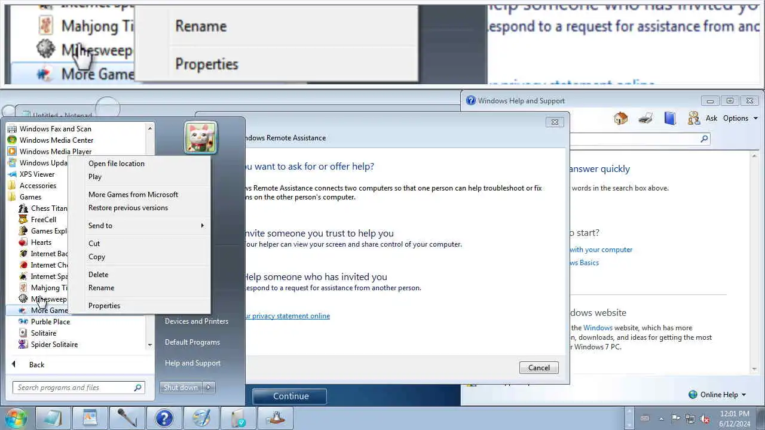
Task: Switch to Paint on the taskbar
Action: (x=201, y=417)
